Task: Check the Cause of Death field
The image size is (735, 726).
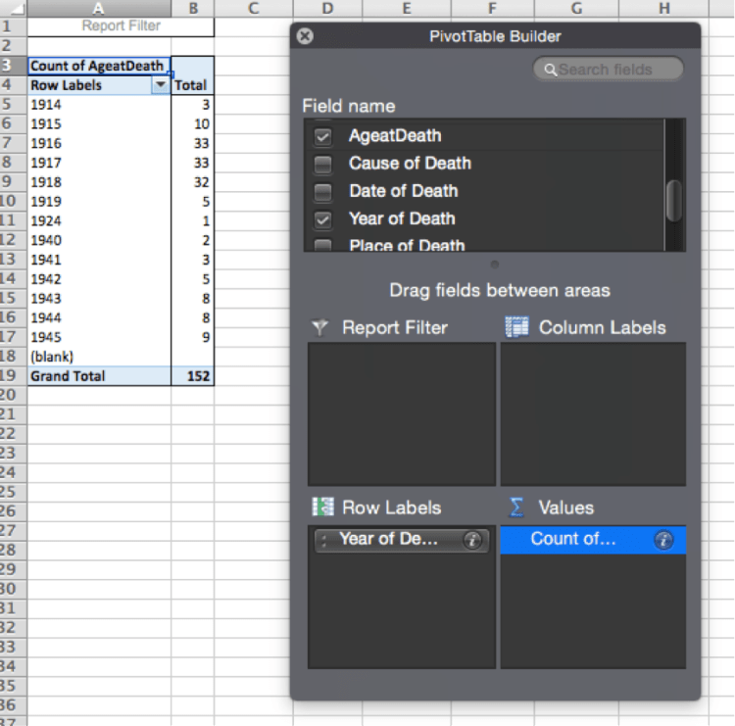Action: click(322, 164)
